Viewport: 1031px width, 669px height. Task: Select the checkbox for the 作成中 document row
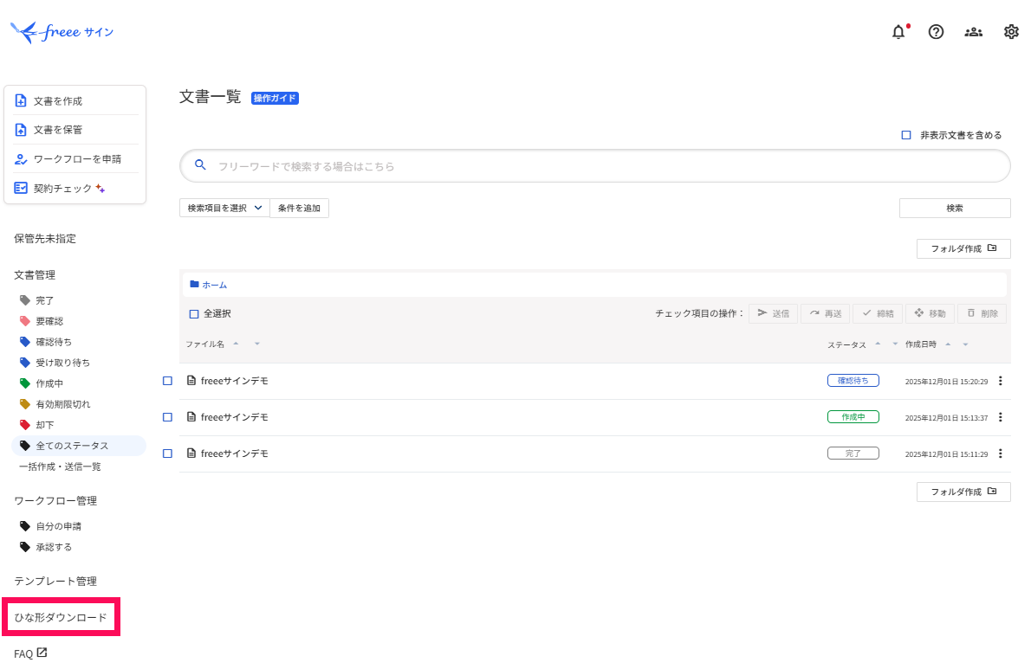[x=168, y=417]
